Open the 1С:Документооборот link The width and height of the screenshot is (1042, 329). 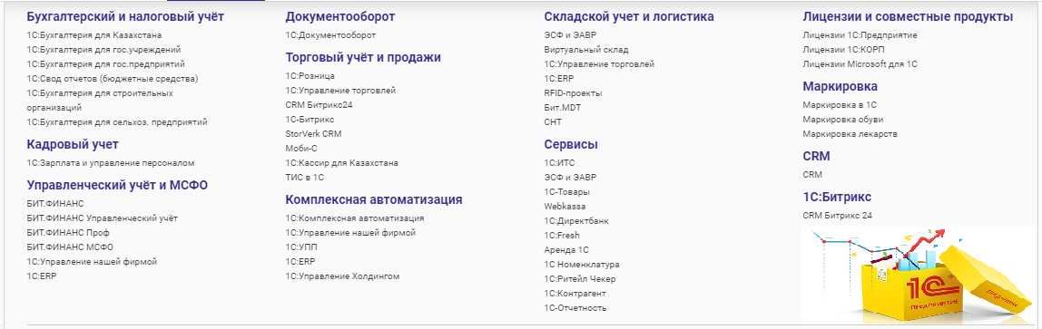(x=330, y=35)
